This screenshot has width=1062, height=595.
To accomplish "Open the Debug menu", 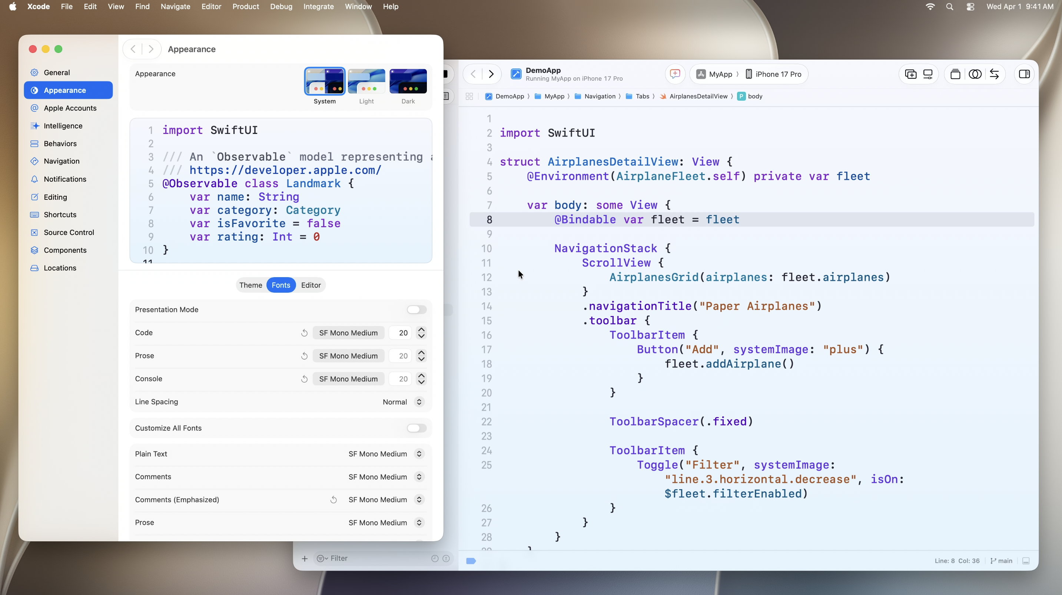I will pos(281,7).
